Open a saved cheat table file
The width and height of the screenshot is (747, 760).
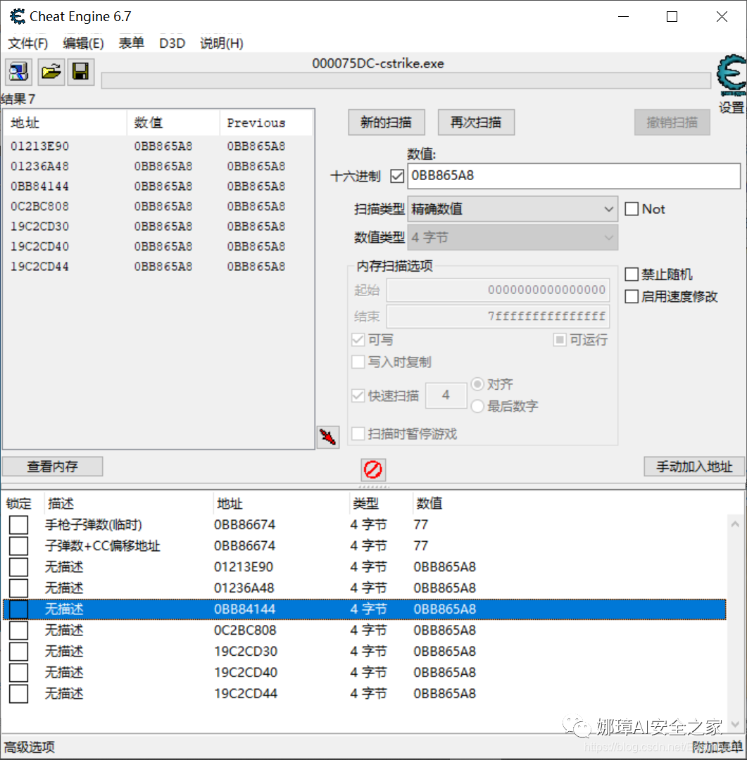(x=51, y=72)
